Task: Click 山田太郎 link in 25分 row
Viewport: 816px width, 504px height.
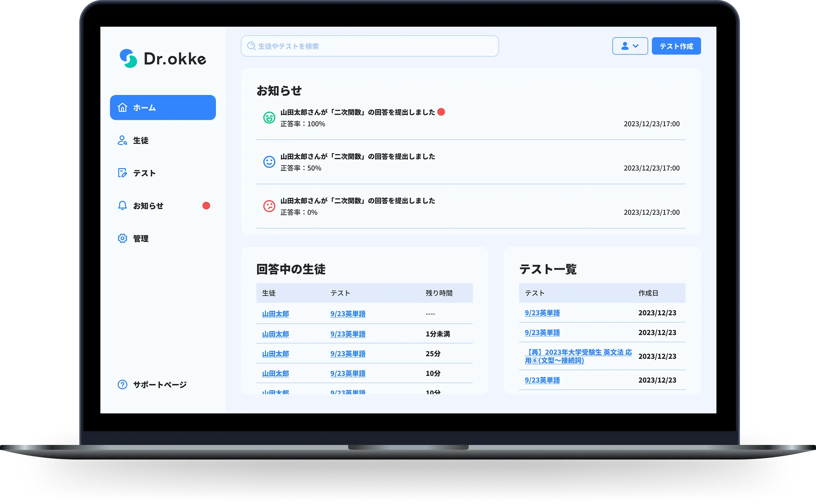Action: pos(275,354)
